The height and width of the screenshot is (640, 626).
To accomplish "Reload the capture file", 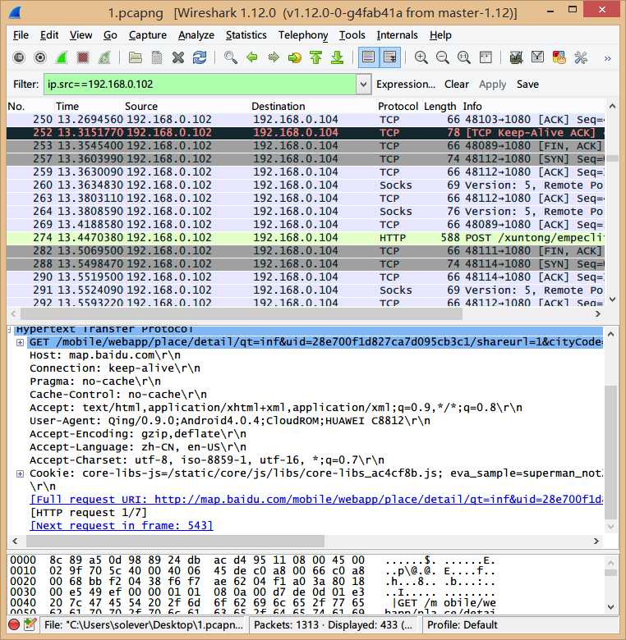I will pos(200,57).
